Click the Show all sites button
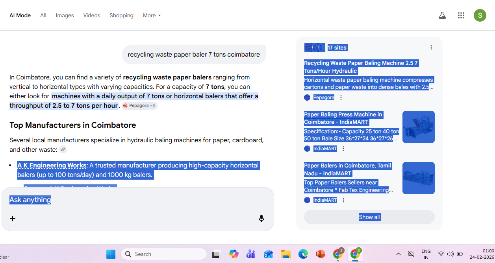The height and width of the screenshot is (263, 495). 369,217
